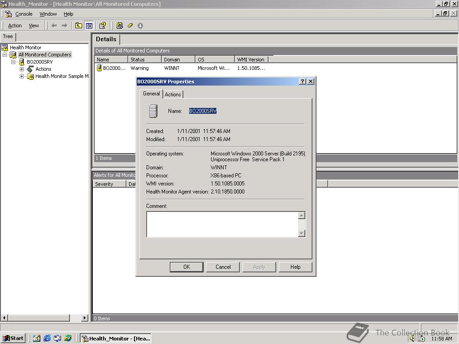Click the new monitored computer toolbar icon
The width and height of the screenshot is (459, 344).
coord(119,26)
